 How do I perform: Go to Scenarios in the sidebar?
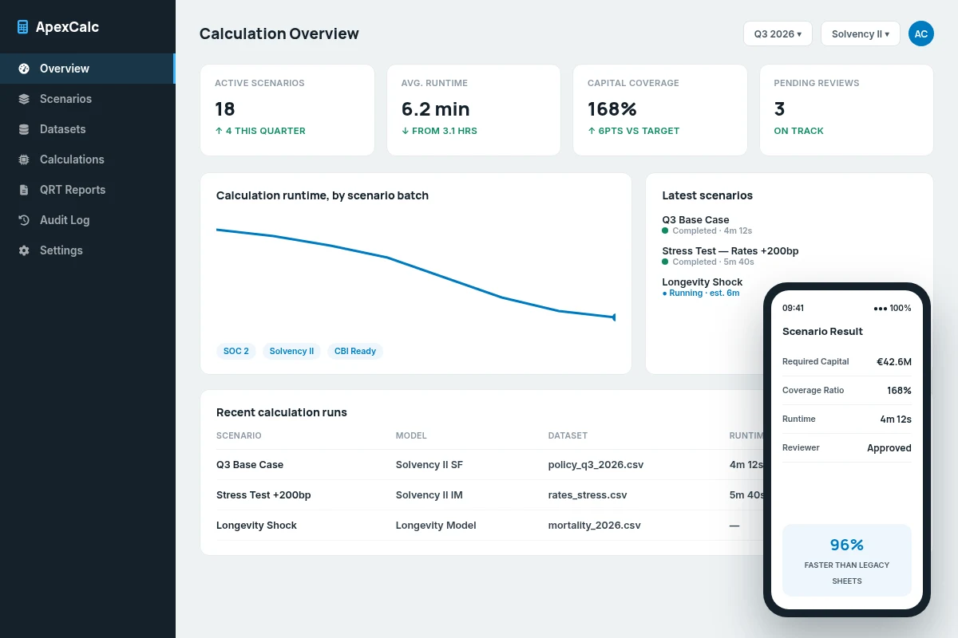pyautogui.click(x=87, y=99)
